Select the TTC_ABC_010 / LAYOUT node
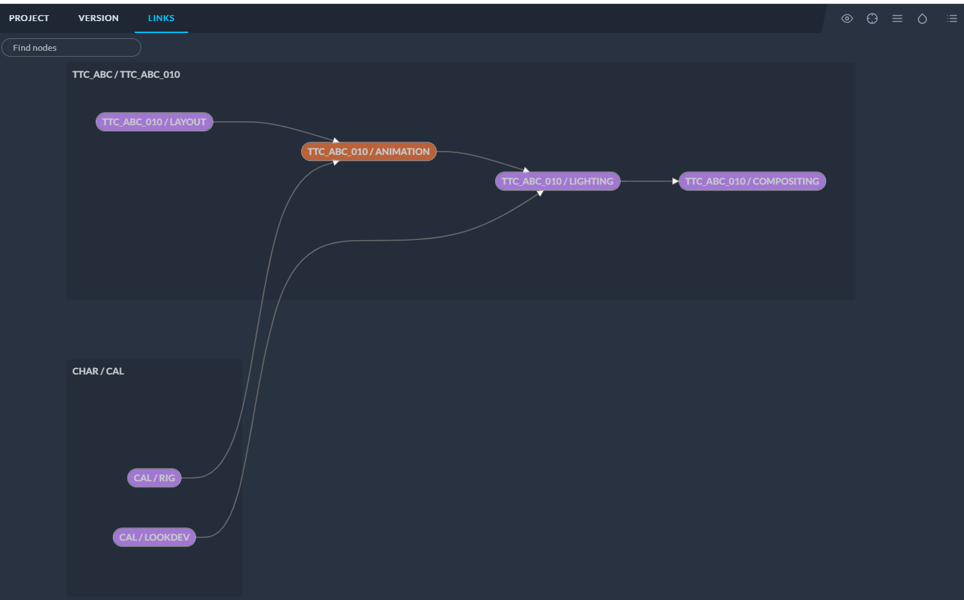The width and height of the screenshot is (964, 600). tap(155, 122)
